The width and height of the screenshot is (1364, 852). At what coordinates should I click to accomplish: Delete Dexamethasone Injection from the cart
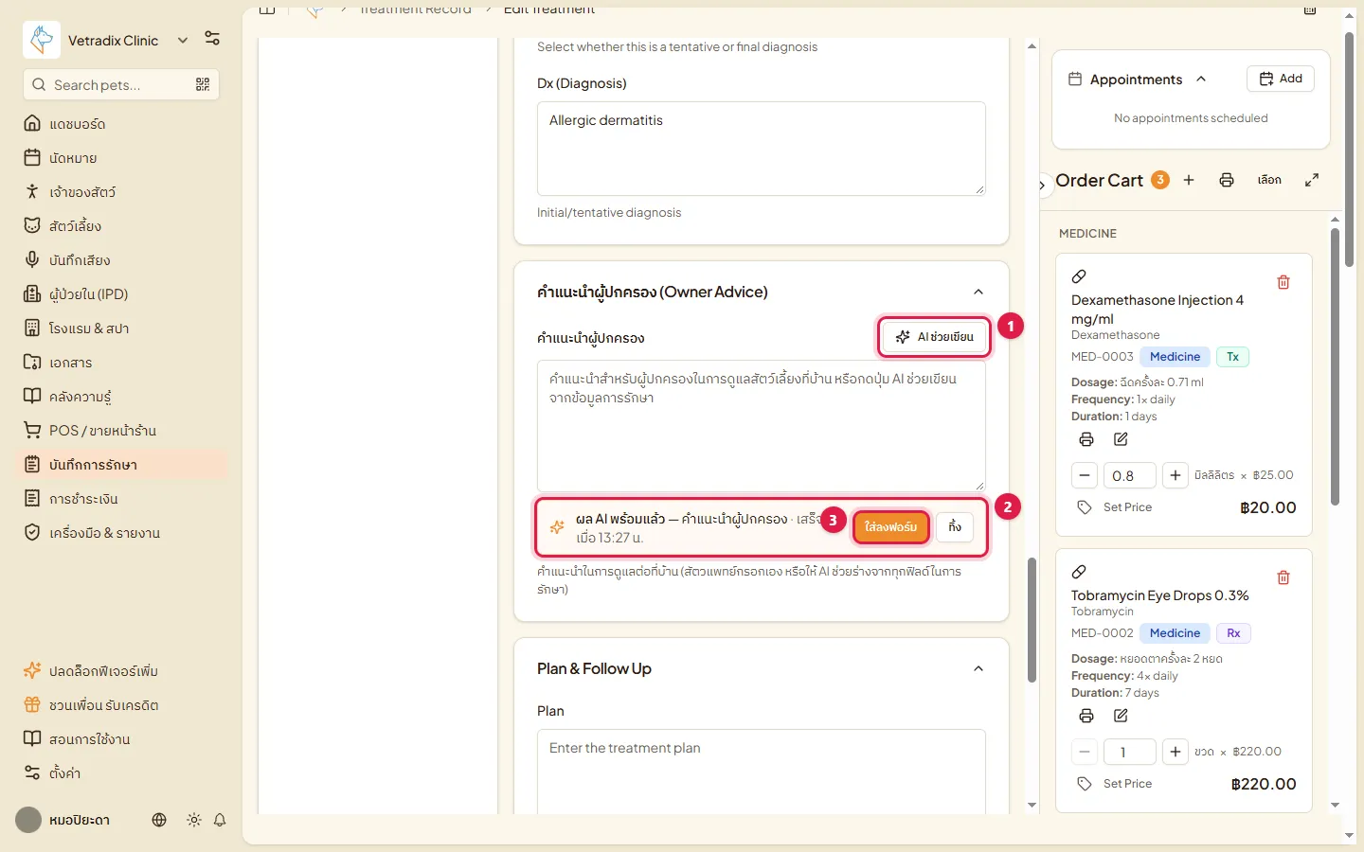pos(1283,282)
